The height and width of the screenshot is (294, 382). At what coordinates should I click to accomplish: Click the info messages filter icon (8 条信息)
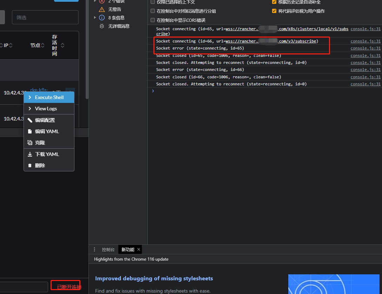[101, 18]
